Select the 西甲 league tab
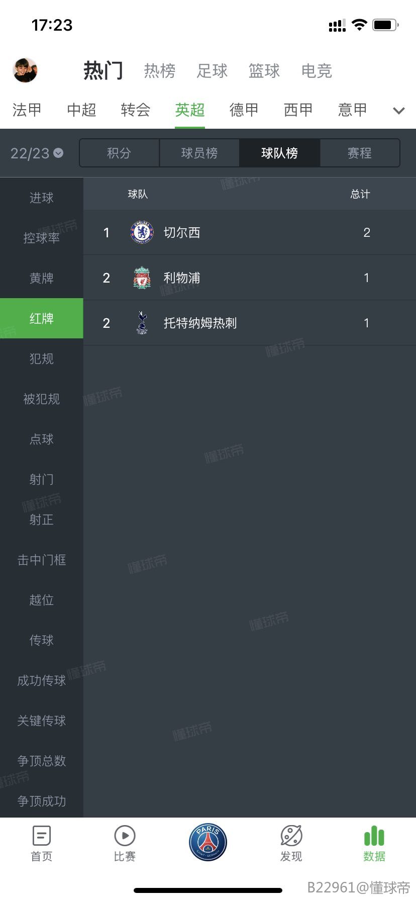The width and height of the screenshot is (416, 901). coord(298,110)
